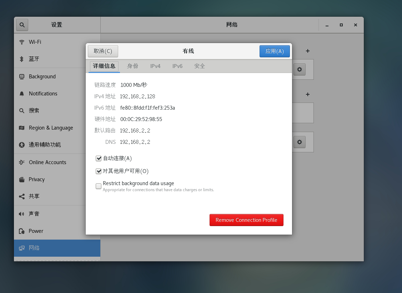Disable 对其他用户可用 option

(x=98, y=171)
